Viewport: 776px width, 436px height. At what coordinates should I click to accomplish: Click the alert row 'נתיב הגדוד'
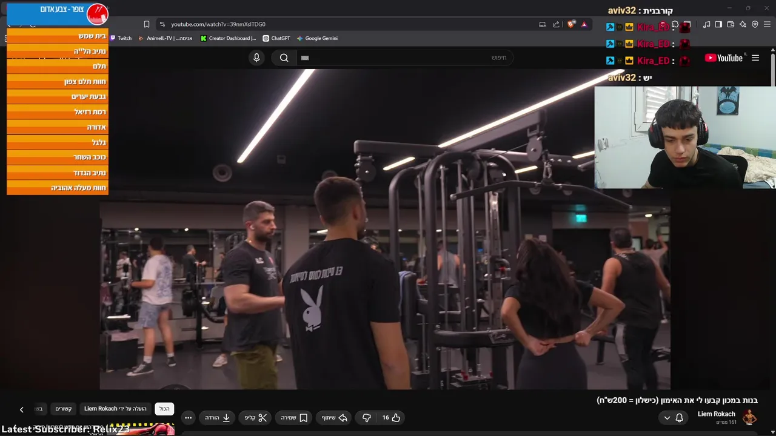(58, 173)
